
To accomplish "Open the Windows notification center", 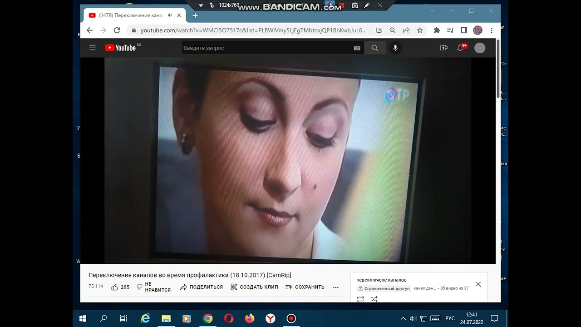I will tap(494, 318).
